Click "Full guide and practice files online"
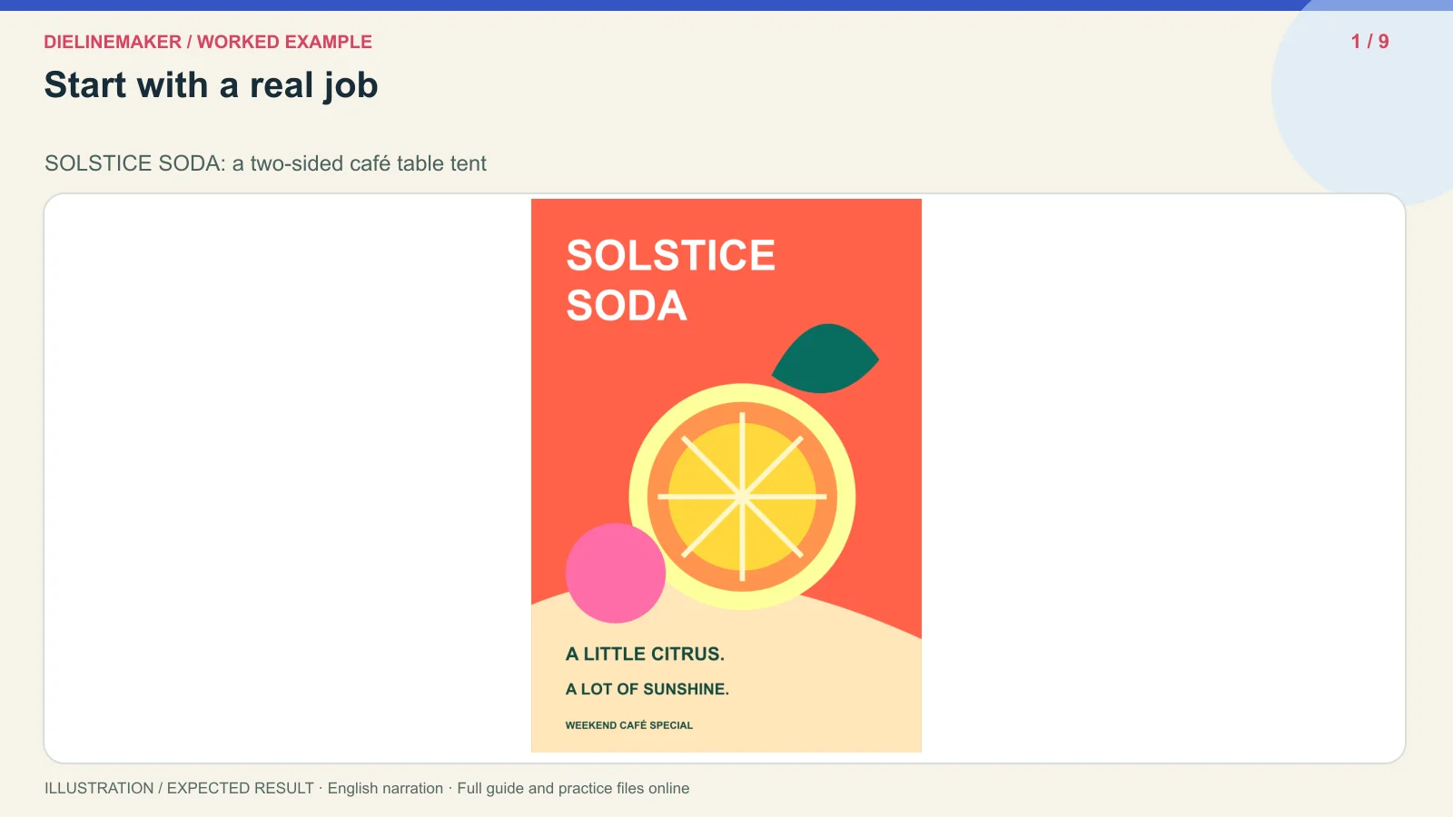 573,788
